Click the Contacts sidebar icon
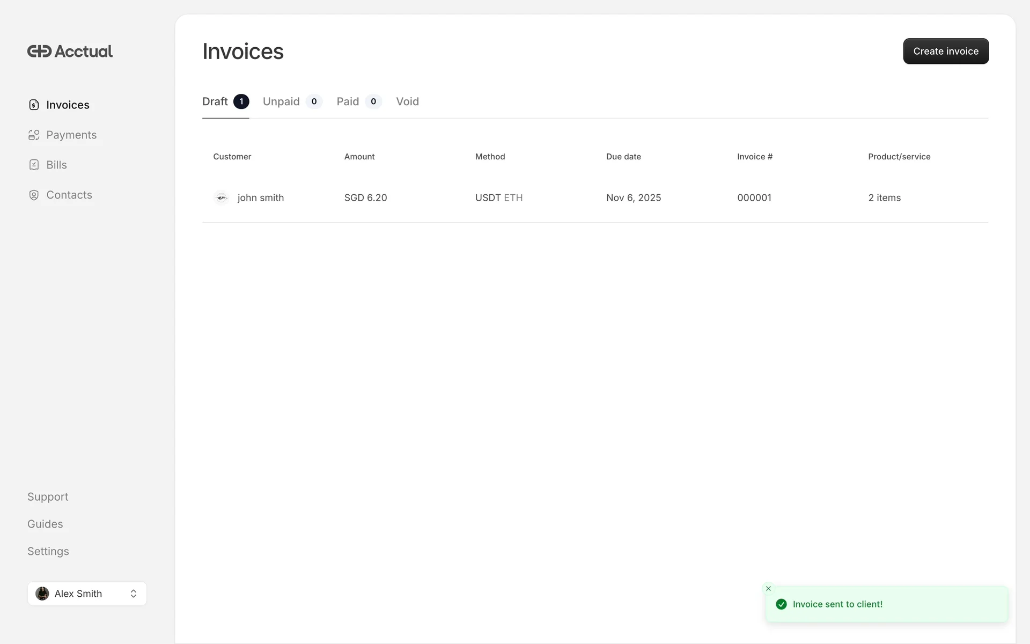The width and height of the screenshot is (1030, 644). (34, 195)
